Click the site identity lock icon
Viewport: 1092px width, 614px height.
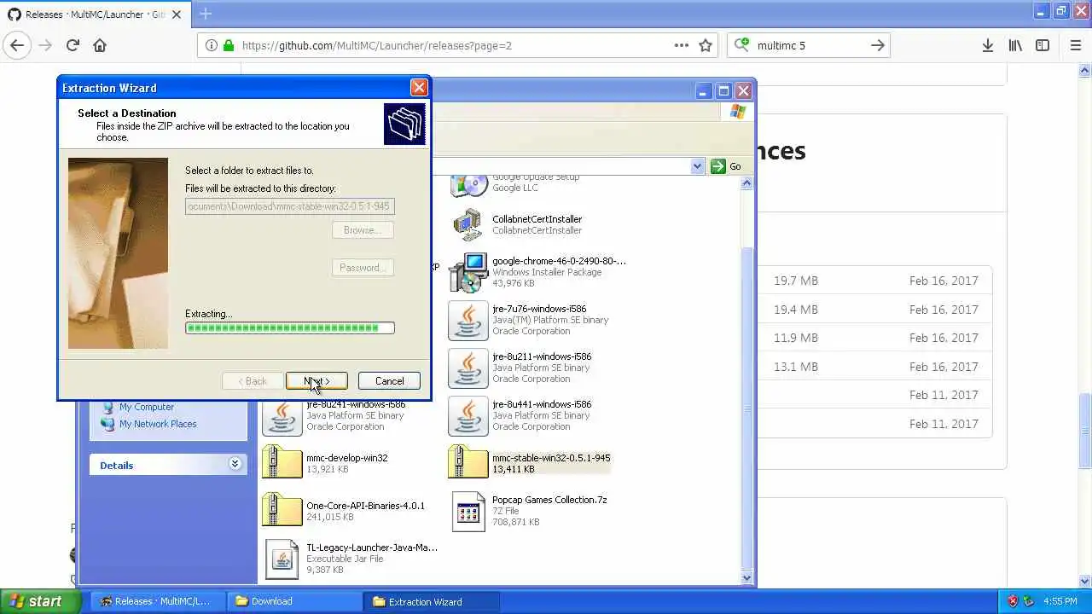click(228, 45)
